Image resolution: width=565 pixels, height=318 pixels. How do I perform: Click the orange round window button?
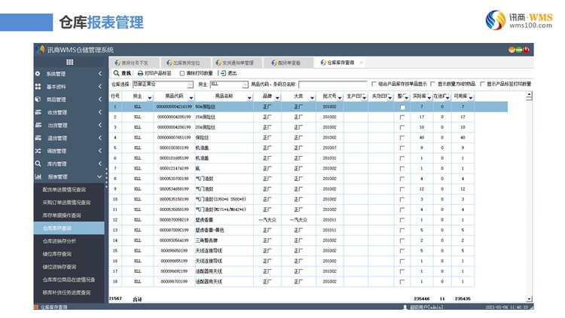click(512, 50)
